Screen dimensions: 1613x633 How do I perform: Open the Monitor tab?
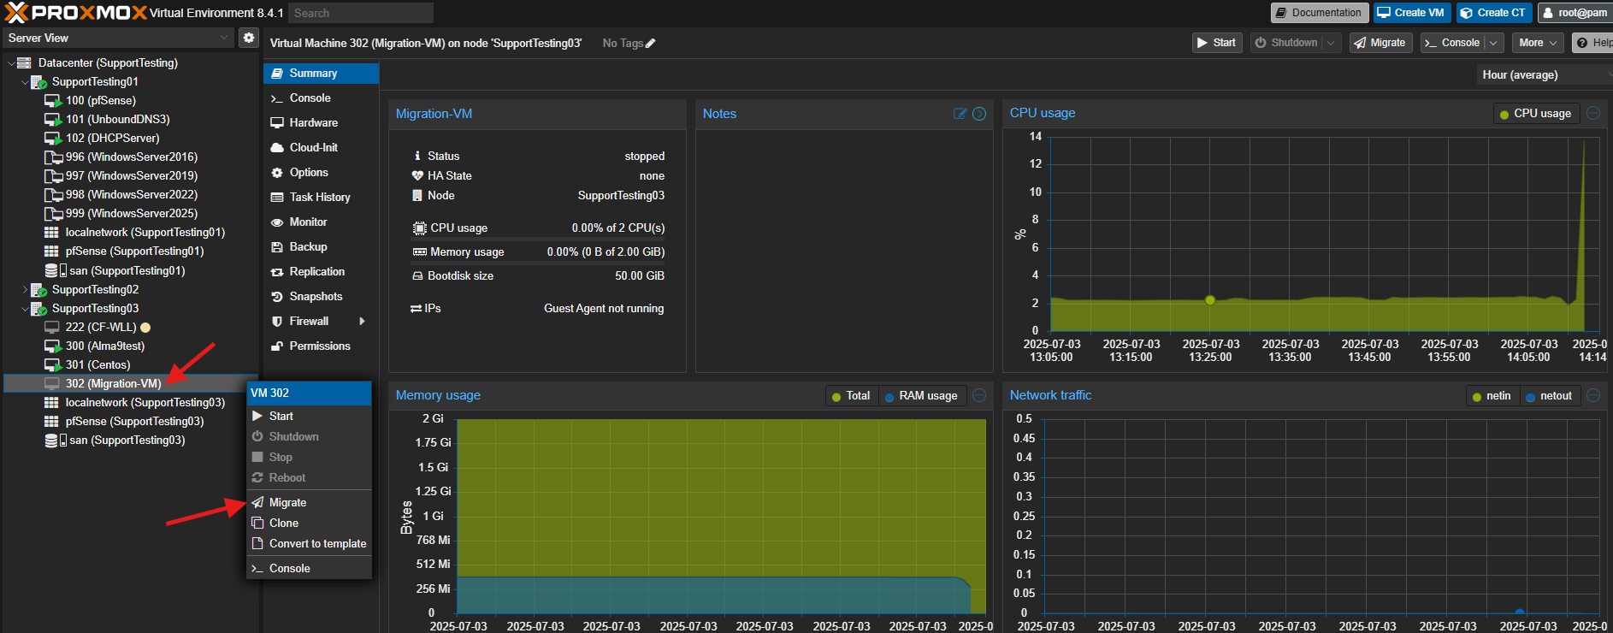point(321,222)
